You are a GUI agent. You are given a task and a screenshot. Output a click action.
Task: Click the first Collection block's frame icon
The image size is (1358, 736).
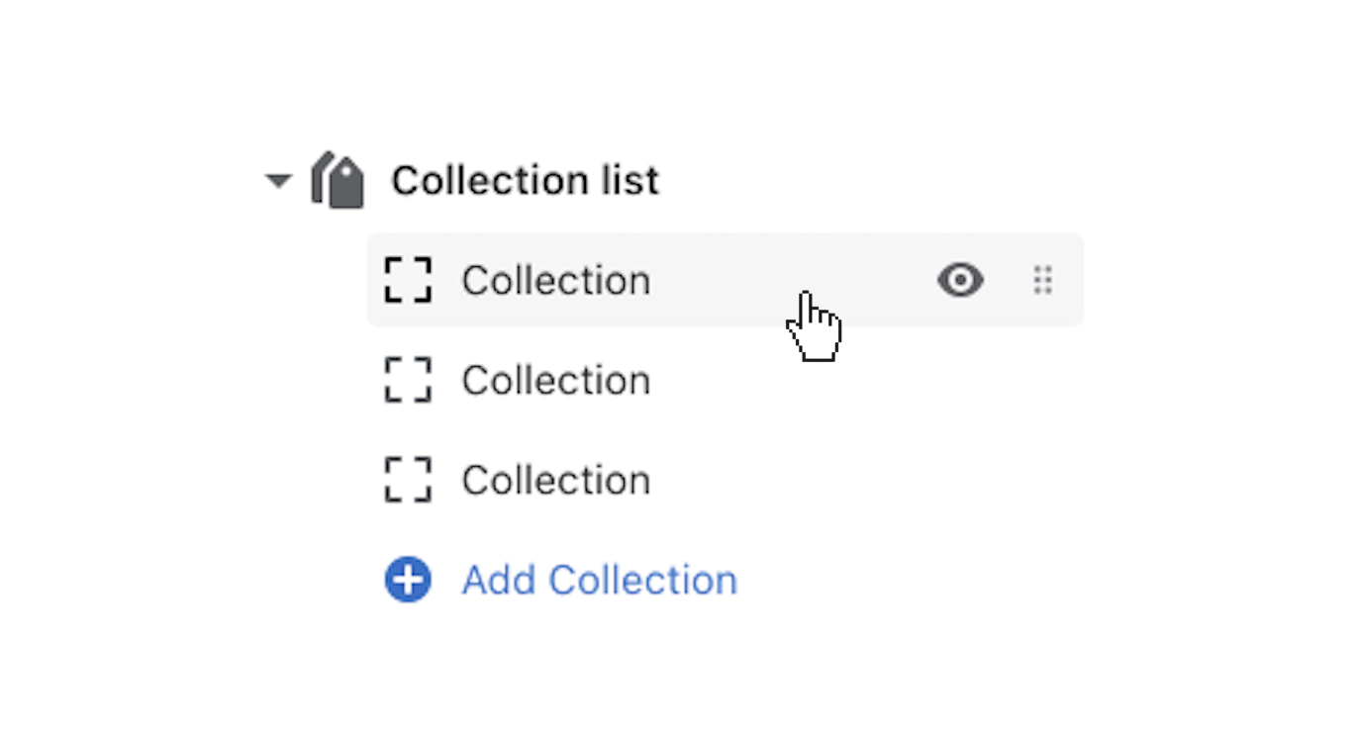tap(408, 280)
